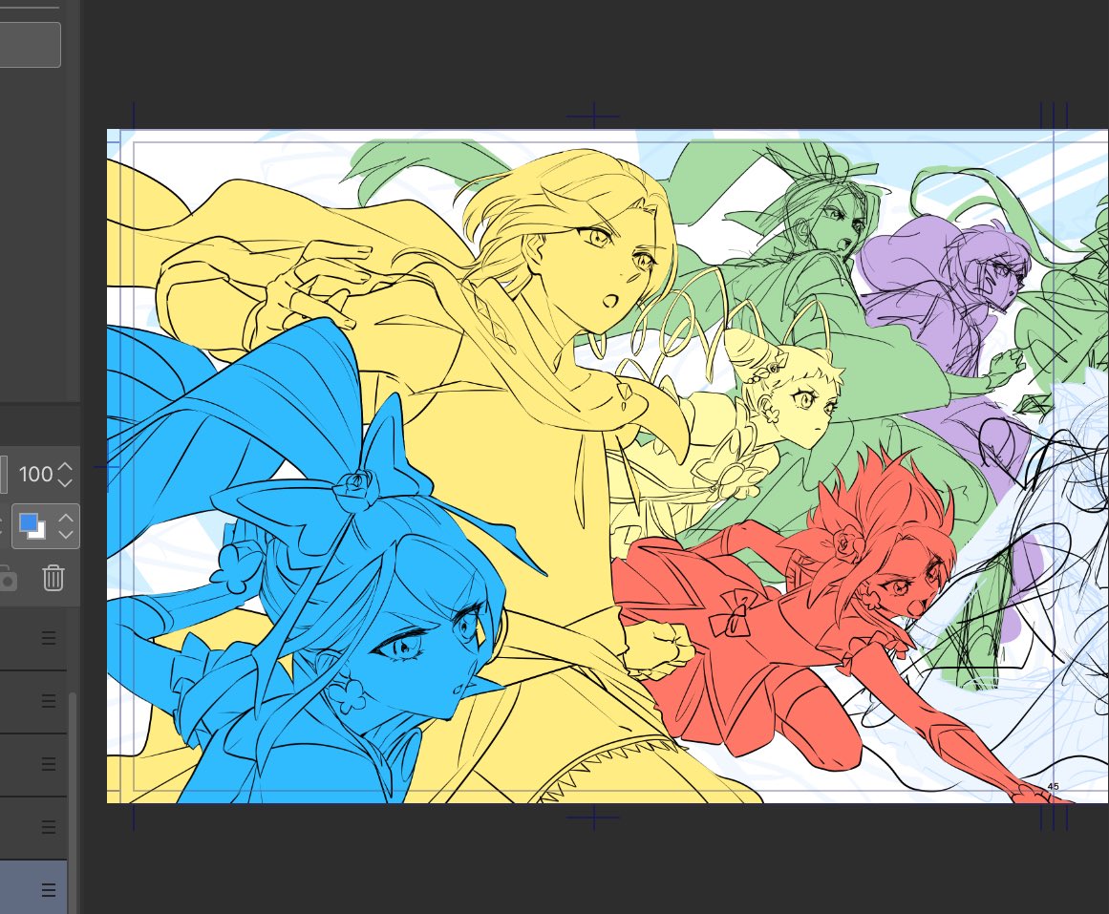Click the up chevron beside the layer color swatch
The height and width of the screenshot is (914, 1109).
tap(66, 519)
